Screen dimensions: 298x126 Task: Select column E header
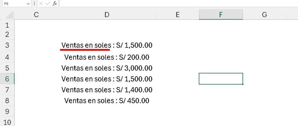[x=177, y=15]
